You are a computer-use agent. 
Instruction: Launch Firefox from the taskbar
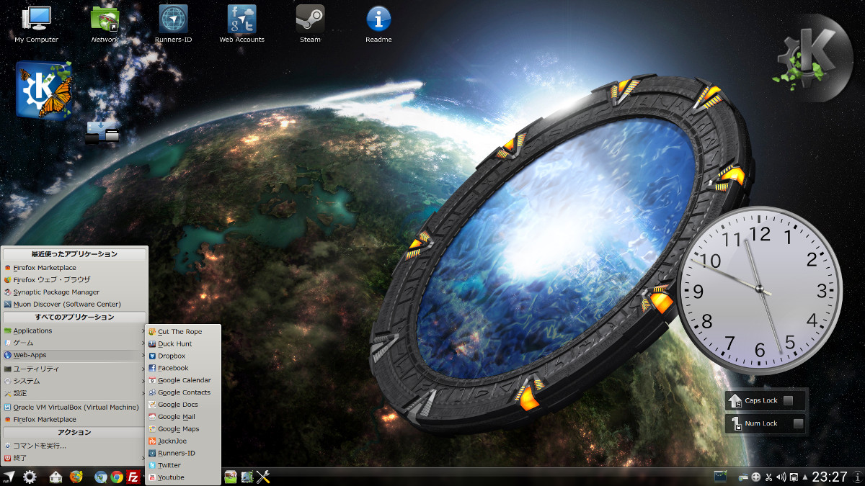(x=76, y=477)
